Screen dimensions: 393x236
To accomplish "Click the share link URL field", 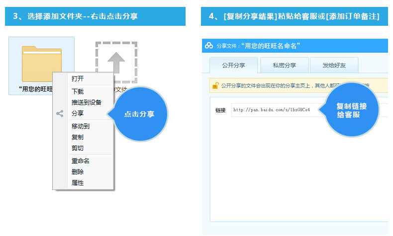I will (x=277, y=110).
